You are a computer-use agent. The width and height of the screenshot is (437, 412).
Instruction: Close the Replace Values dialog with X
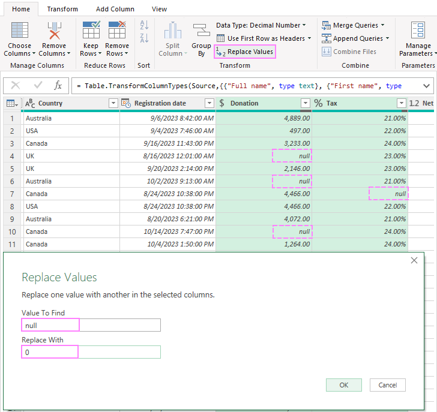pos(414,260)
